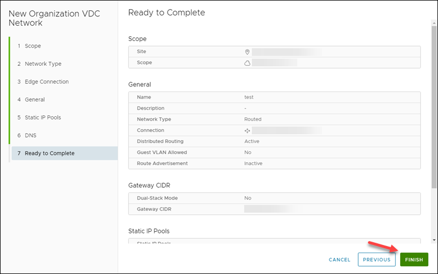
Task: Click the Distributed Routing value 'Active'
Action: coord(252,141)
